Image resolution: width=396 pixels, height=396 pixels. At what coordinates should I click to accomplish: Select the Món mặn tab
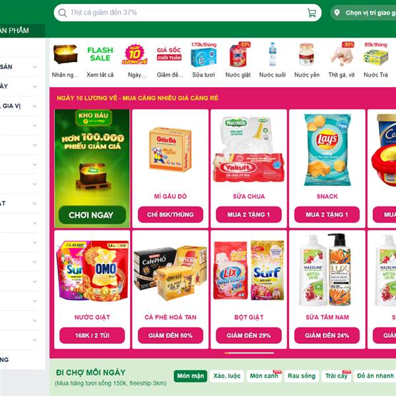click(191, 376)
